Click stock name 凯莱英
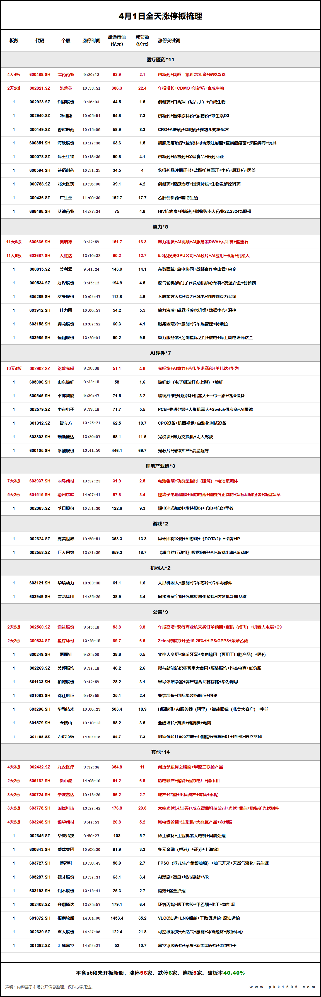 pos(66,88)
